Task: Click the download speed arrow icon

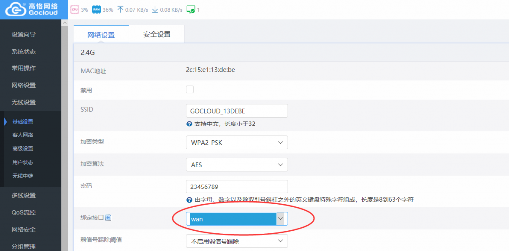Action: [x=155, y=10]
